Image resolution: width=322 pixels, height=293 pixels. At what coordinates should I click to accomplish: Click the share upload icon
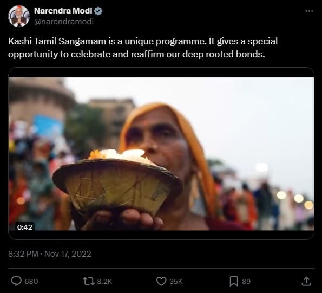306,281
